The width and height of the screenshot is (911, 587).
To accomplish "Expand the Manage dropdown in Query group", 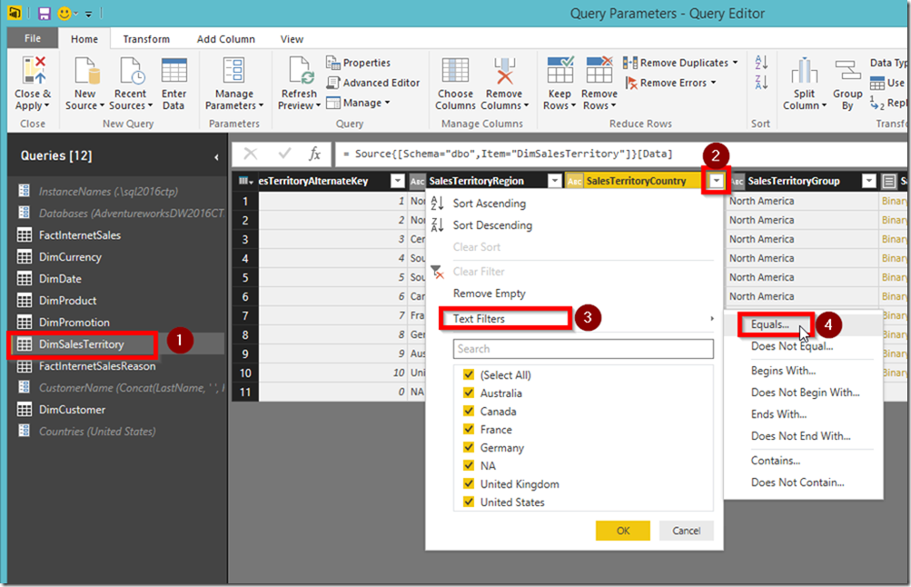I will click(x=359, y=103).
